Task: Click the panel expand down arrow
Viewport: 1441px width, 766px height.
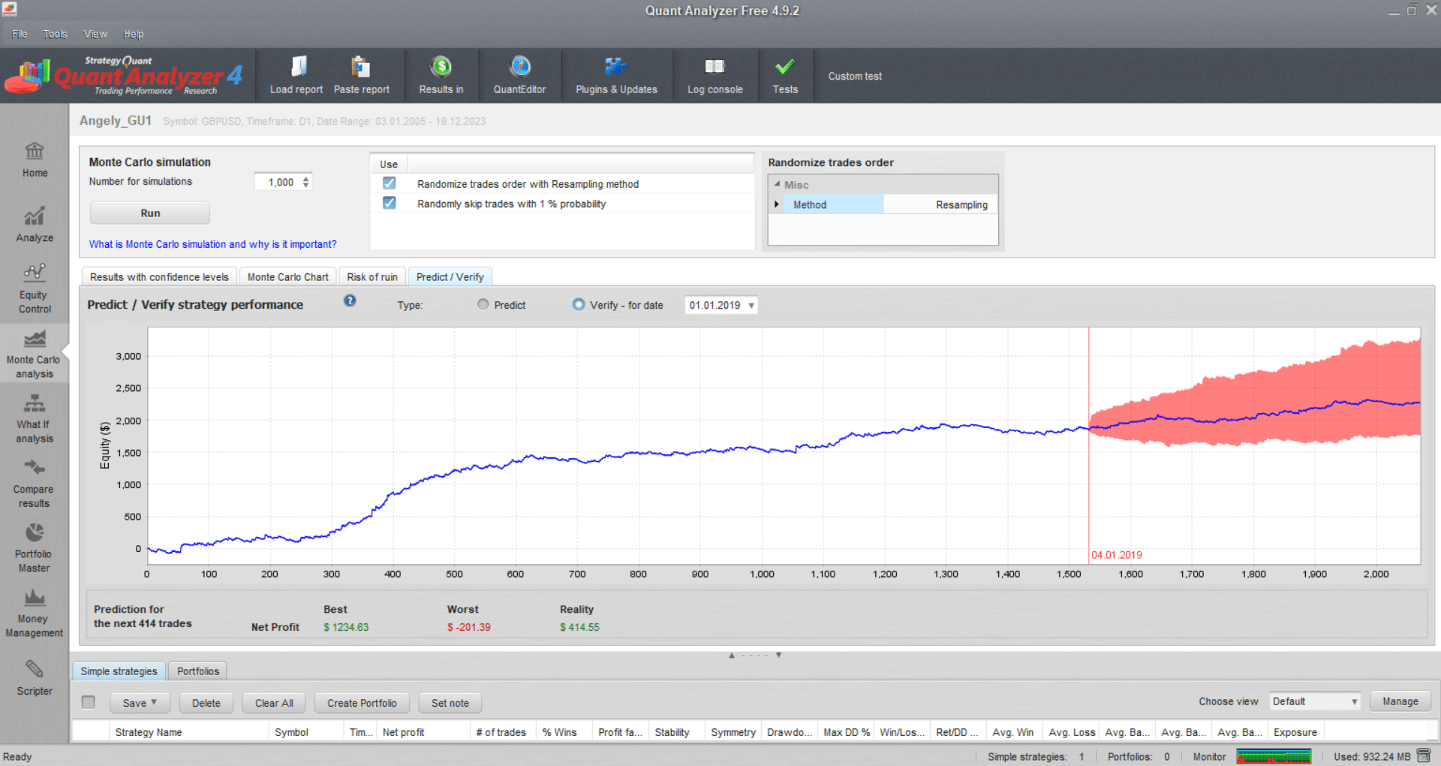Action: pyautogui.click(x=778, y=655)
